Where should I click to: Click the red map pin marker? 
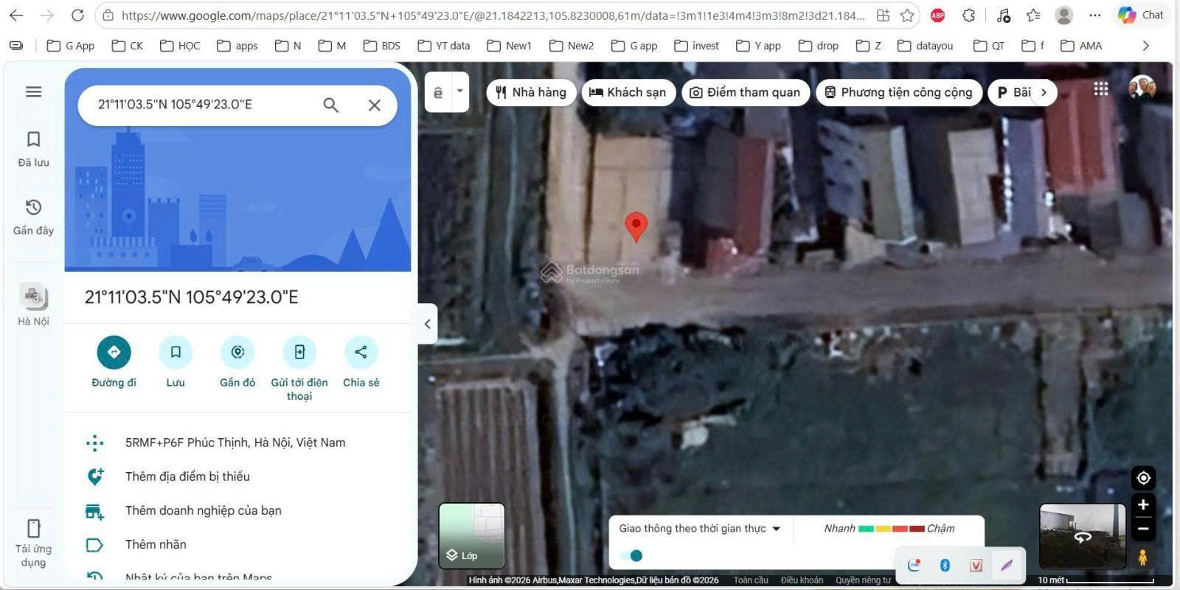(x=636, y=226)
